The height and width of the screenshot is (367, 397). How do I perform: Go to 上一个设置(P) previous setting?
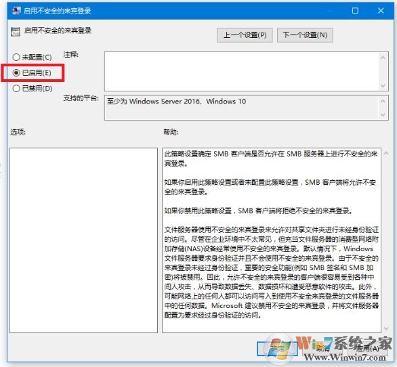(x=245, y=35)
